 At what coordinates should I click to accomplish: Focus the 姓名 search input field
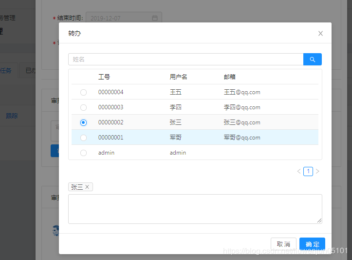[x=186, y=60]
